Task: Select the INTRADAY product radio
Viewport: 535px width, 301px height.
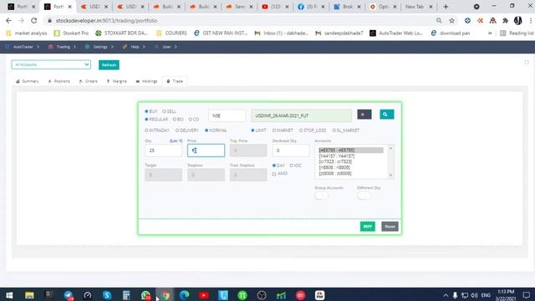Action: tap(146, 130)
